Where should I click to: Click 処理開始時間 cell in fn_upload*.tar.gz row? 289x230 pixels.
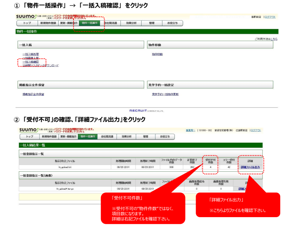(123, 189)
